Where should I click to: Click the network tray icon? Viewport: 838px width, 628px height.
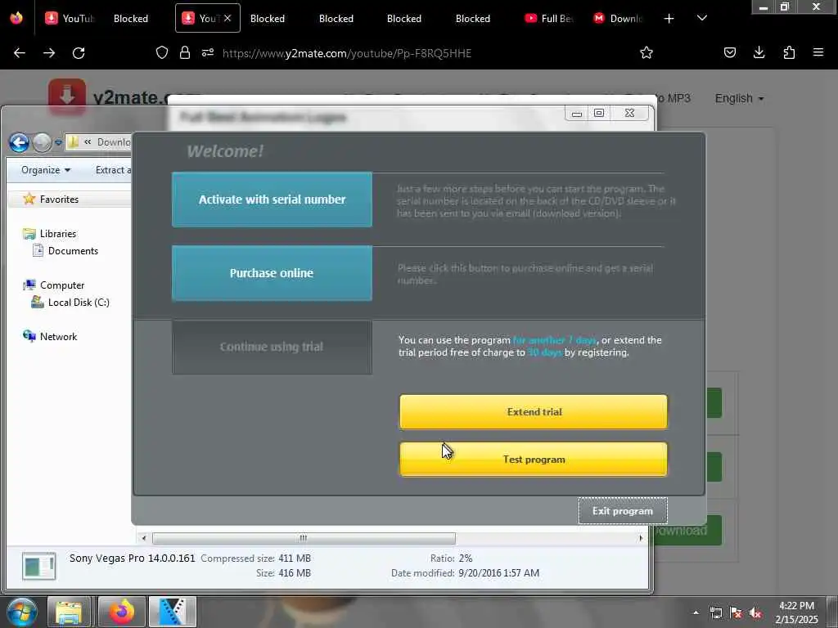tap(715, 613)
